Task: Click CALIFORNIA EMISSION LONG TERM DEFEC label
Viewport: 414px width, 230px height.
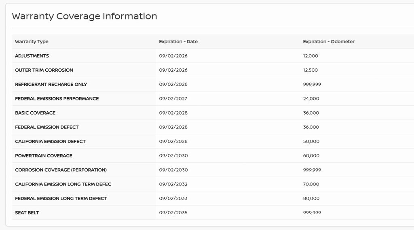Action: [63, 184]
